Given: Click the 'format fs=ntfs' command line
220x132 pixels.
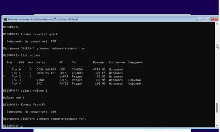Looking at the screenshot, I should pos(24,105).
